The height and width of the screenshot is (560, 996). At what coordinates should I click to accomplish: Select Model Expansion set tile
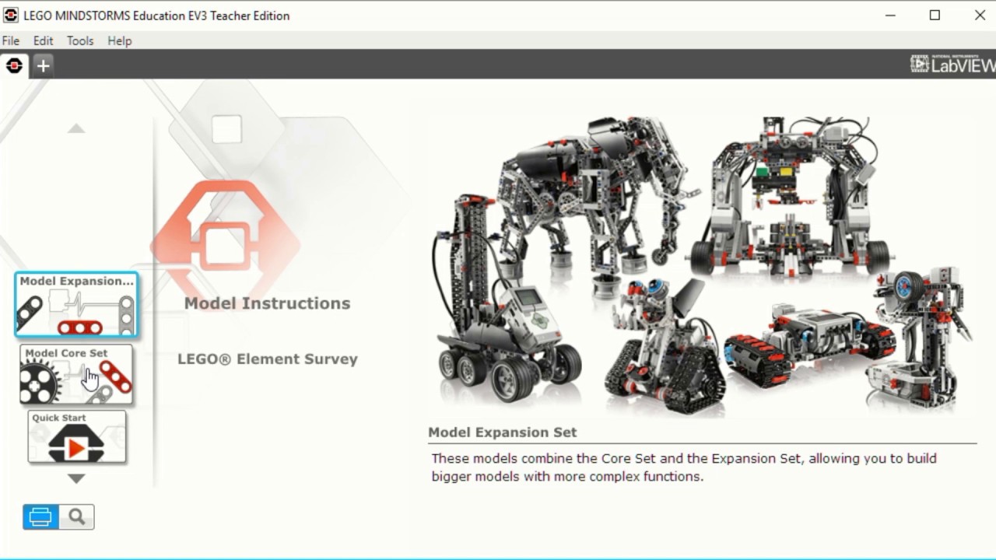pyautogui.click(x=76, y=305)
